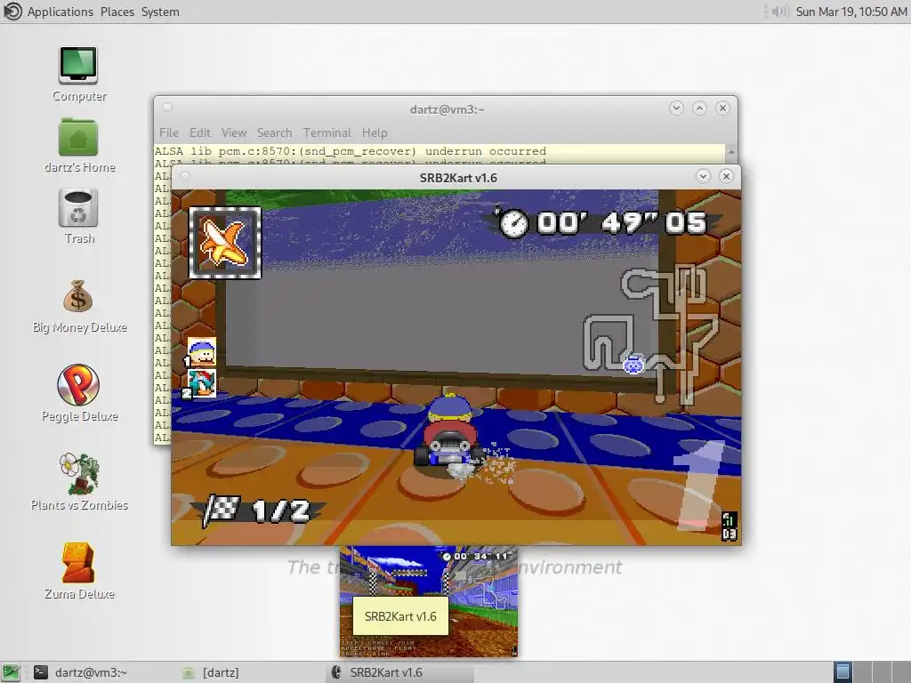
Task: Minimize the SRB2Kart window
Action: click(703, 176)
